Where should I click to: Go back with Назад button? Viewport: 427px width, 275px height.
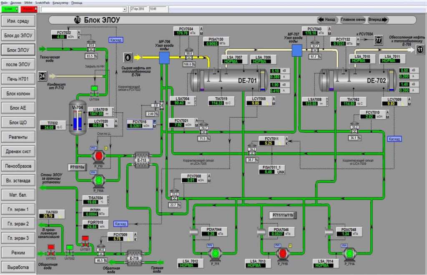click(327, 20)
